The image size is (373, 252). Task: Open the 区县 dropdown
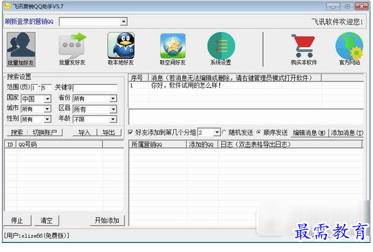[113, 109]
